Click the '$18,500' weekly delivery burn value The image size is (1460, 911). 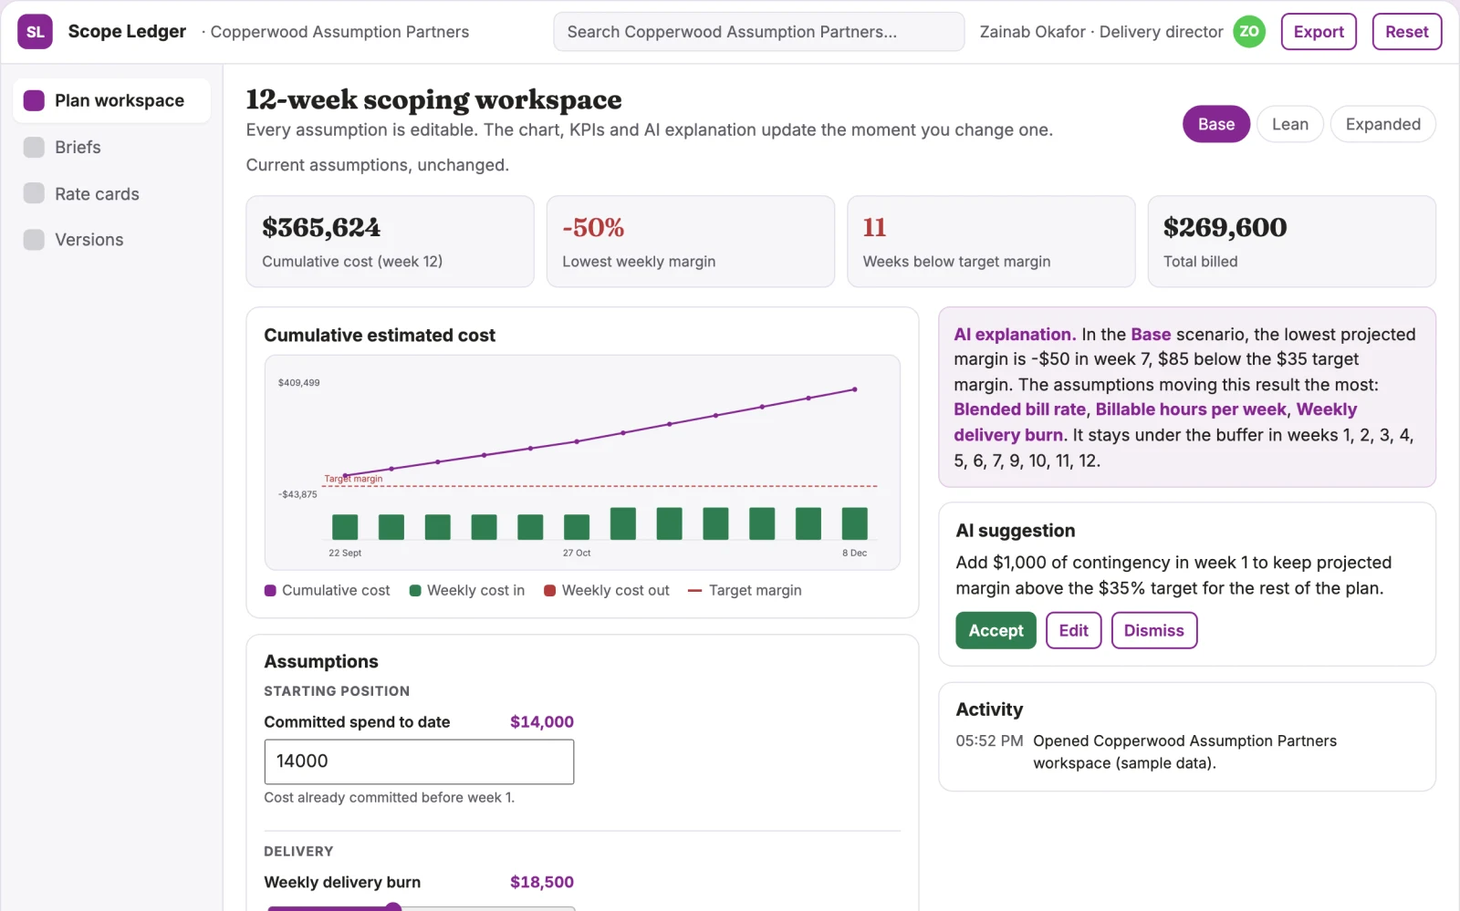(x=542, y=882)
